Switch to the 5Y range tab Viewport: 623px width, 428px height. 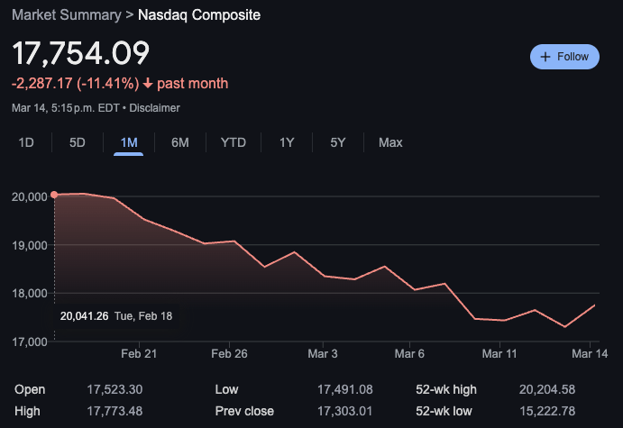(x=338, y=142)
